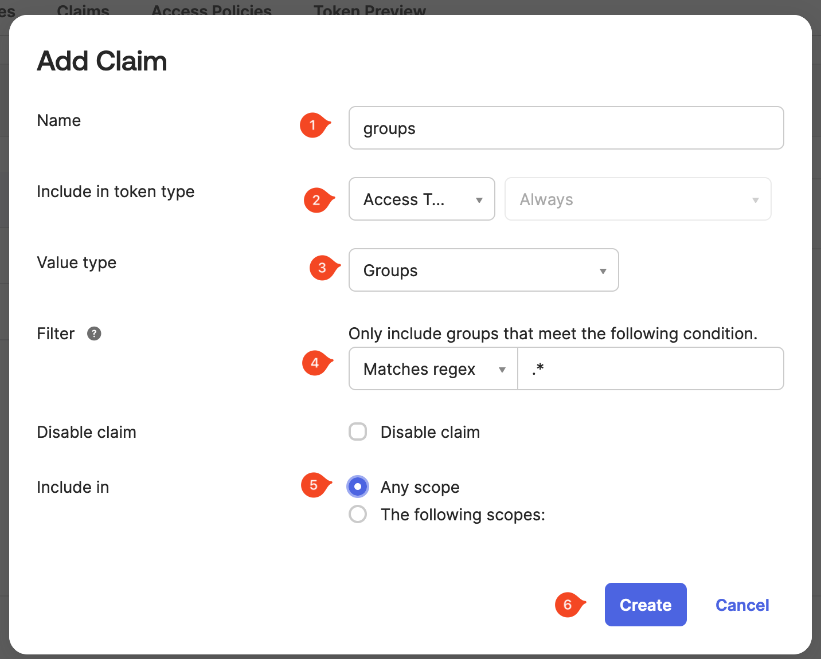Open the Matches regex condition dropdown
This screenshot has height=659, width=821.
(432, 368)
